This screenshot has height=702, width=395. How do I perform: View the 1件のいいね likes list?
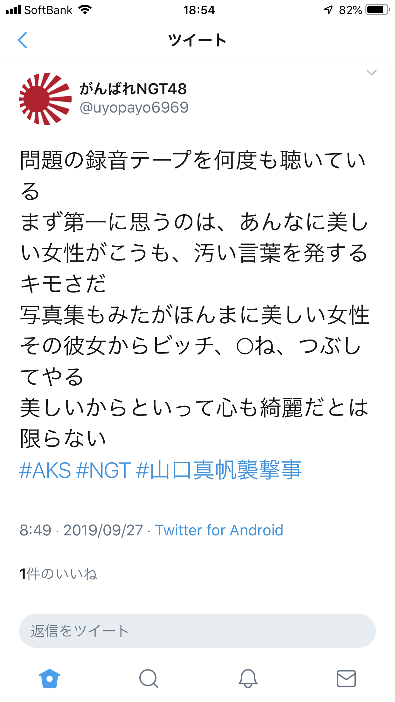point(59,574)
